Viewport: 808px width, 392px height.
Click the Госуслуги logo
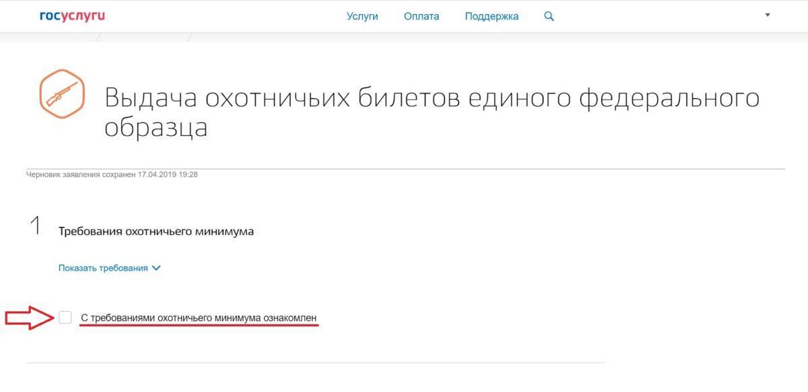72,16
